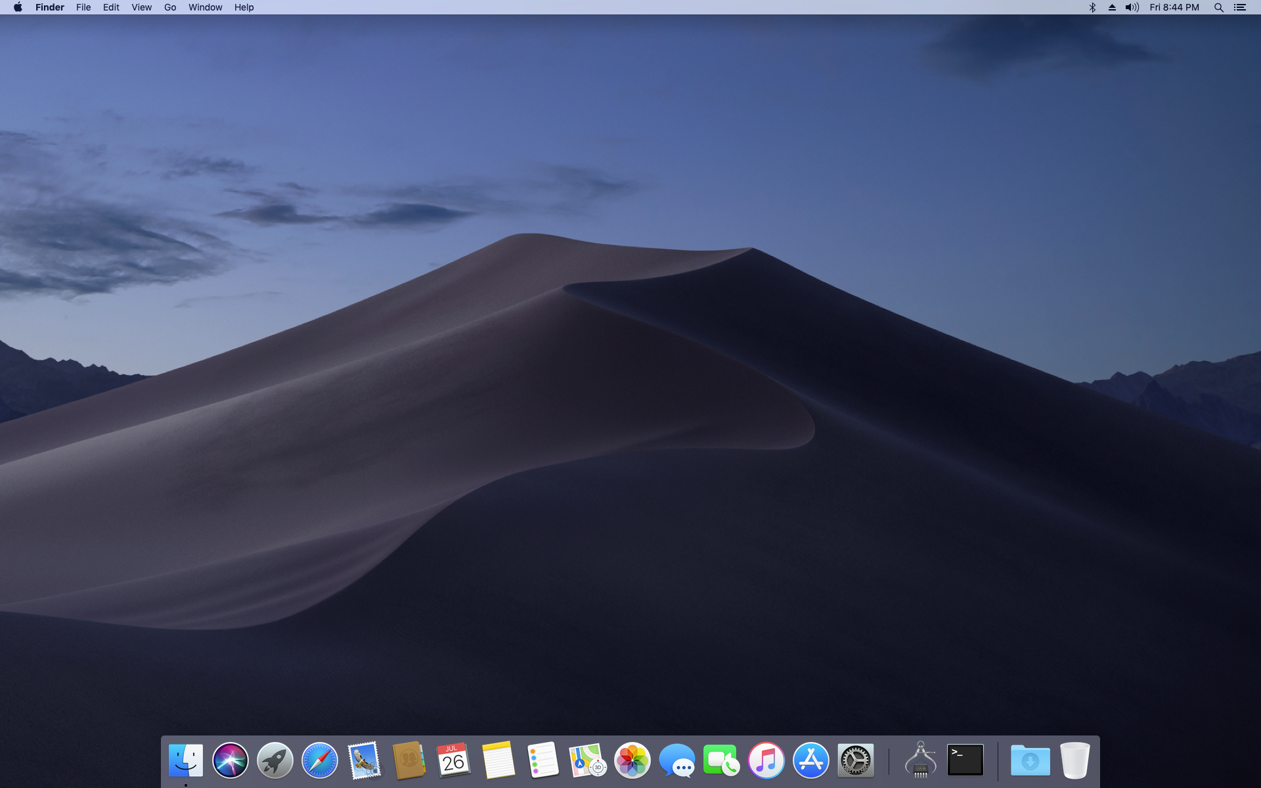
Task: Launch the Notes app
Action: point(498,760)
